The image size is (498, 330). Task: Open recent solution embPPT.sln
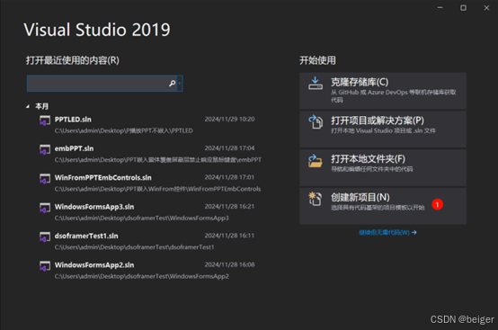(x=74, y=148)
